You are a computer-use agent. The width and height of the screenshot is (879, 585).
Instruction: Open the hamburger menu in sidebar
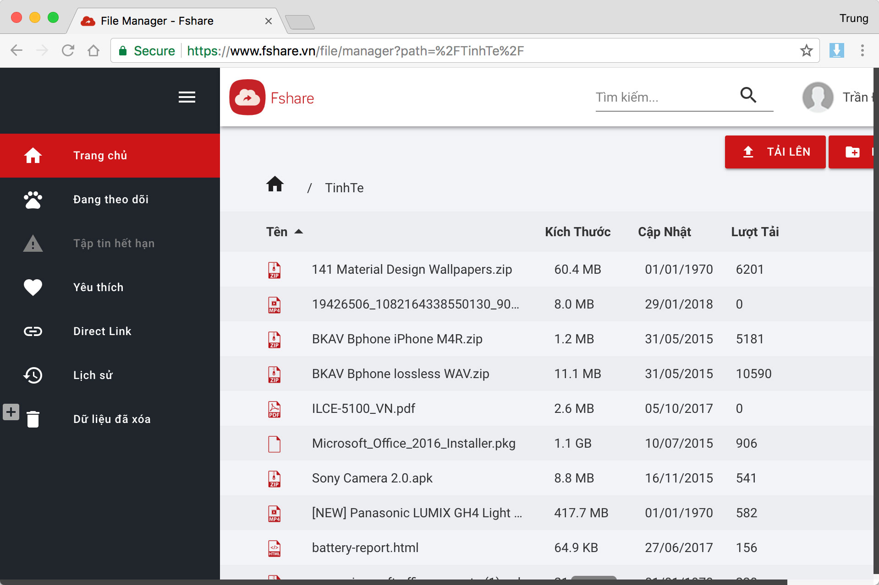[x=187, y=97]
